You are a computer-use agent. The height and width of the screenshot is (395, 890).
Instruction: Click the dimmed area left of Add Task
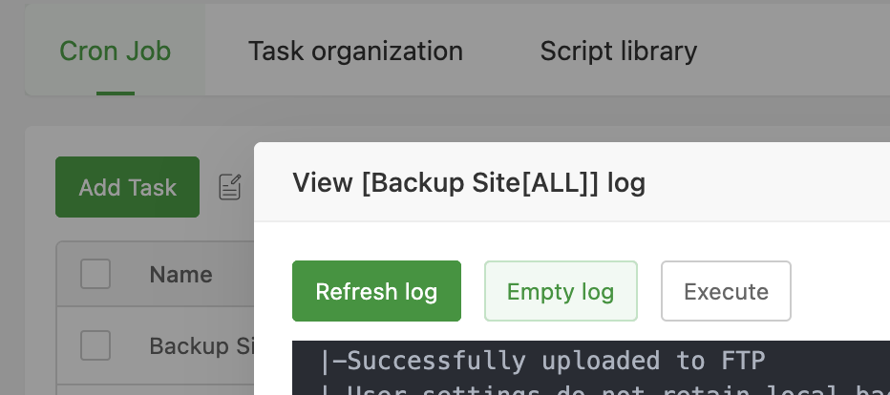40,187
